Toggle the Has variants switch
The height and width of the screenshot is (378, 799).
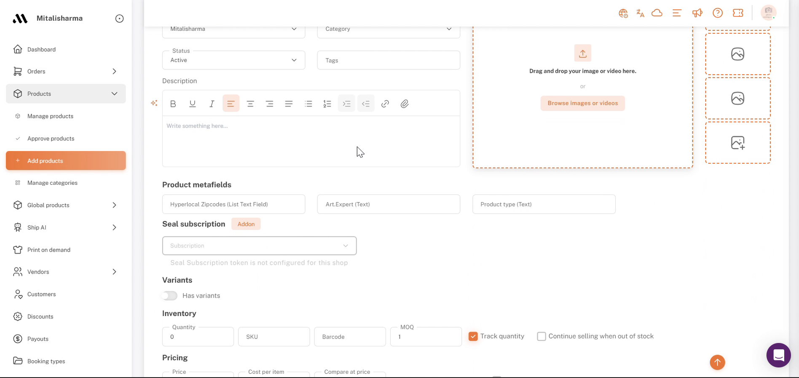pos(170,295)
